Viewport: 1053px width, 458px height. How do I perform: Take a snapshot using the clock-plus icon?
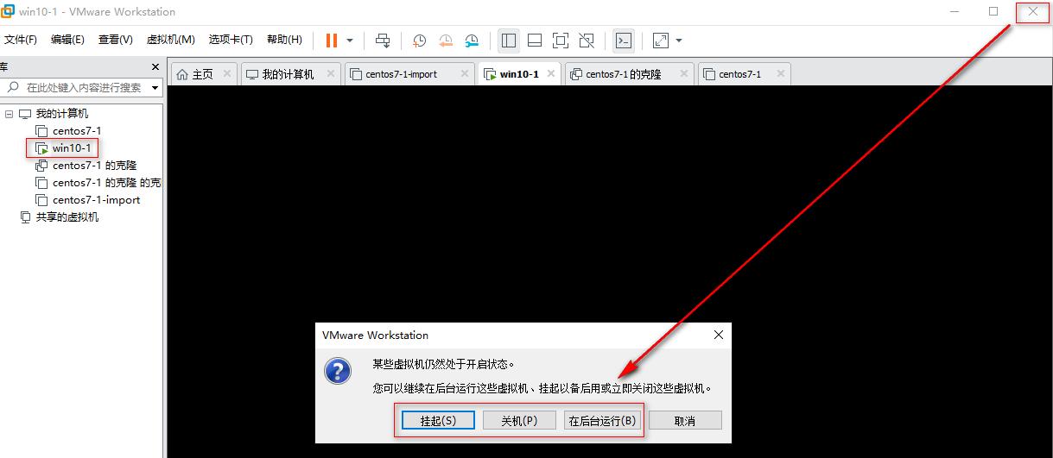click(x=420, y=40)
